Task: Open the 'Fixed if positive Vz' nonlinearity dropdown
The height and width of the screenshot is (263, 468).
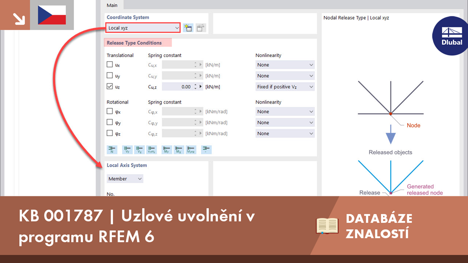Action: [285, 87]
